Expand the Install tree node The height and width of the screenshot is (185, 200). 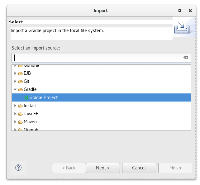(15, 106)
